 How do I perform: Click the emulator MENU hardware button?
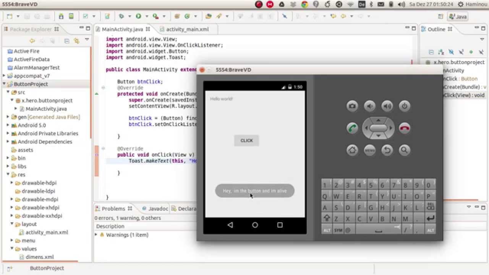coord(370,150)
